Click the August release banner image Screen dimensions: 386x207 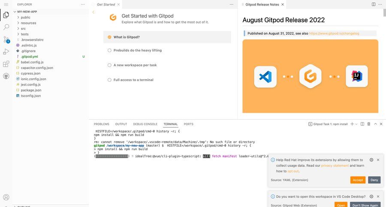coord(310,76)
